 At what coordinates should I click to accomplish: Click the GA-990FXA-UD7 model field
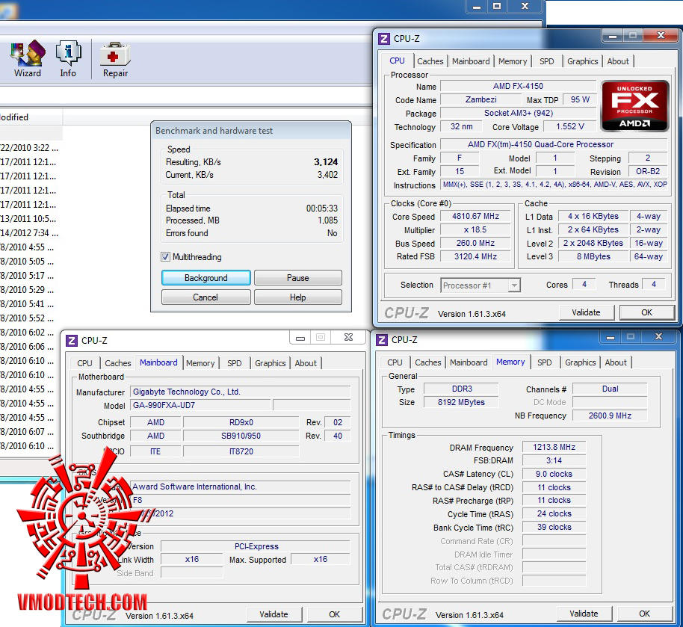(200, 405)
